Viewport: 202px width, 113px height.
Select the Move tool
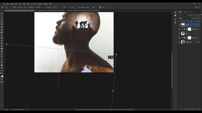point(2,13)
